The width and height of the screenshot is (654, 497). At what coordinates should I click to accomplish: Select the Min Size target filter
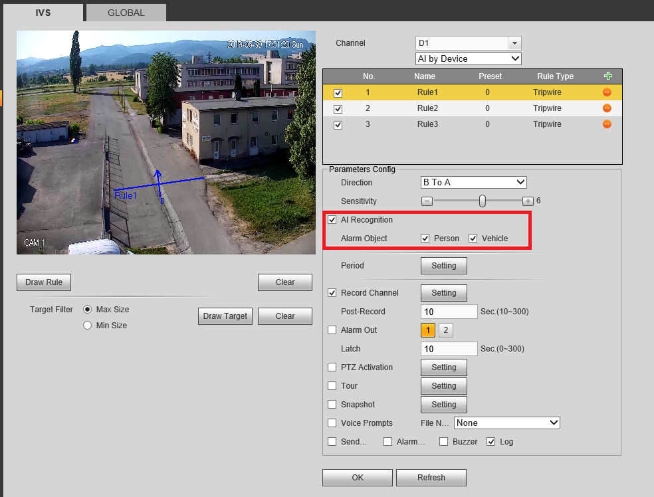pyautogui.click(x=87, y=326)
